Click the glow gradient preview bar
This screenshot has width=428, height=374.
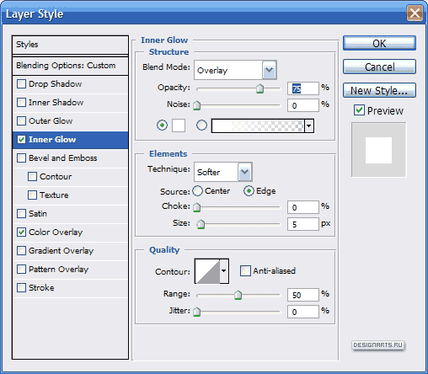(x=258, y=126)
